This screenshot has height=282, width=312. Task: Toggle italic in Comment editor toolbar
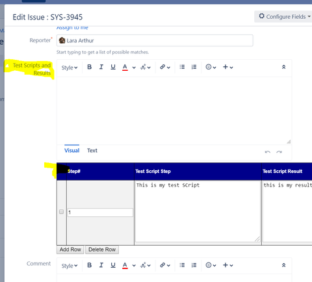tap(101, 265)
